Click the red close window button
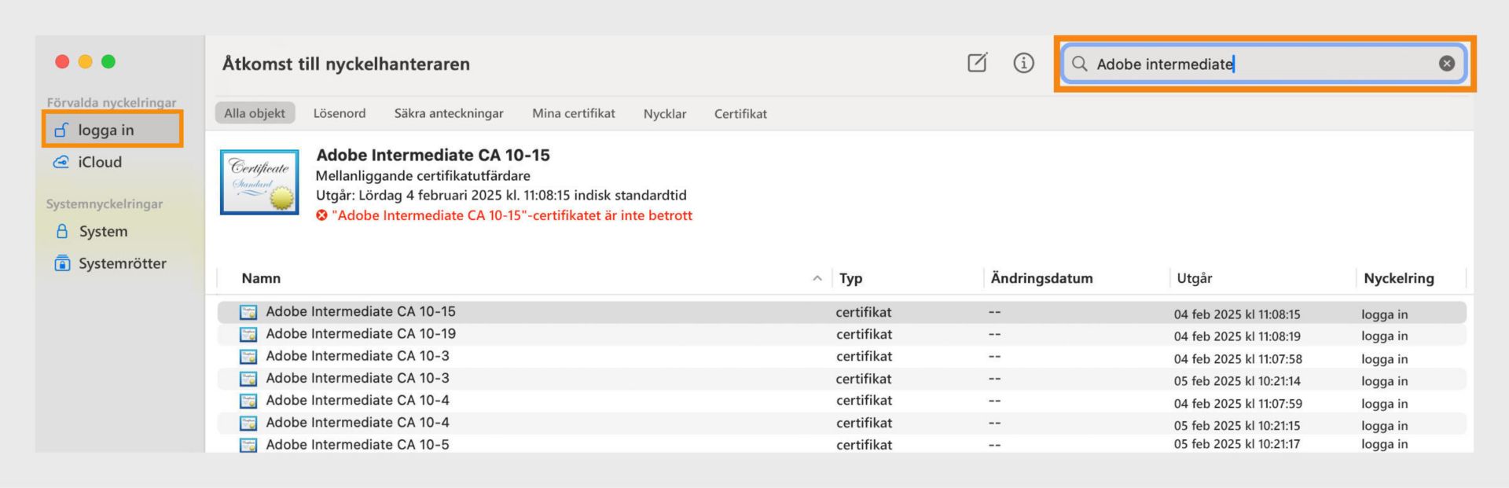Image resolution: width=1509 pixels, height=488 pixels. click(62, 61)
